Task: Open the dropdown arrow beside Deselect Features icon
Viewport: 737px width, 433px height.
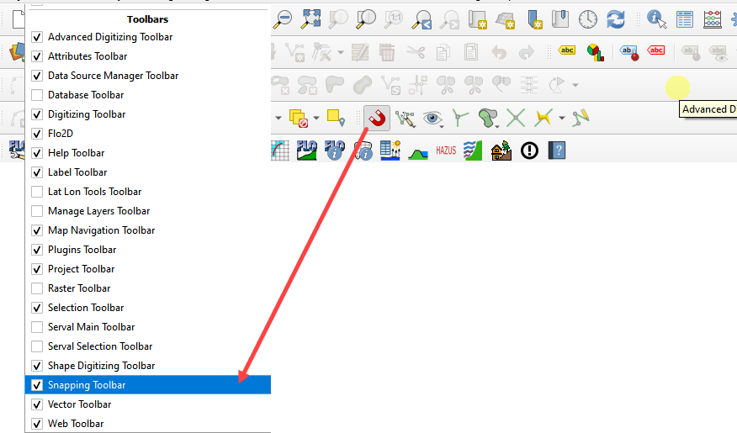Action: click(x=316, y=118)
